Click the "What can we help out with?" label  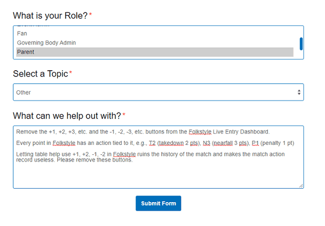pos(67,116)
